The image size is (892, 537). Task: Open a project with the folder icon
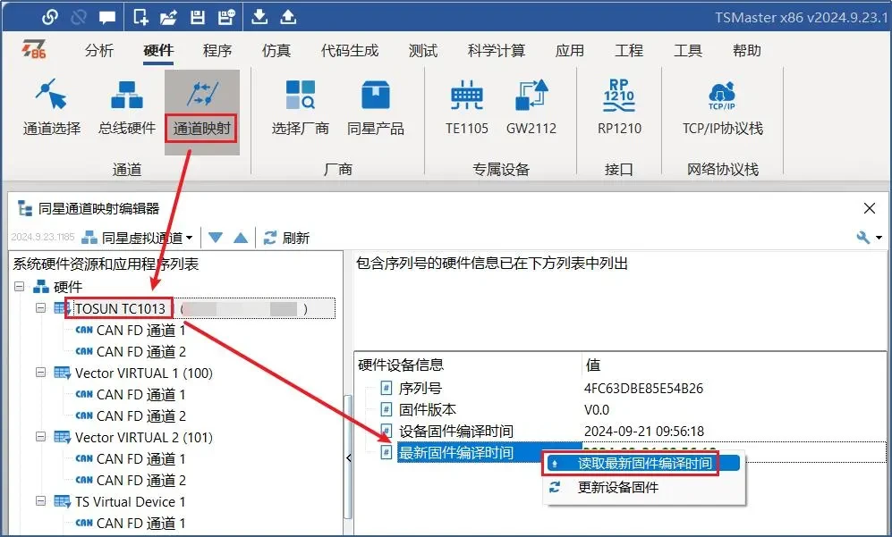[168, 18]
